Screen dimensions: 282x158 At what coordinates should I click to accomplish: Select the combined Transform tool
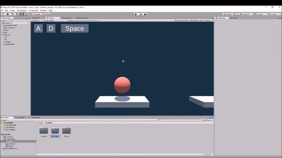(x=26, y=14)
